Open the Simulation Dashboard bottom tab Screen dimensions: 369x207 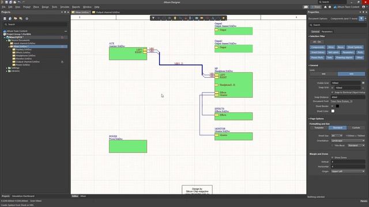[23, 196]
